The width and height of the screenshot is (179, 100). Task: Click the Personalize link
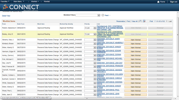(x=121, y=21)
